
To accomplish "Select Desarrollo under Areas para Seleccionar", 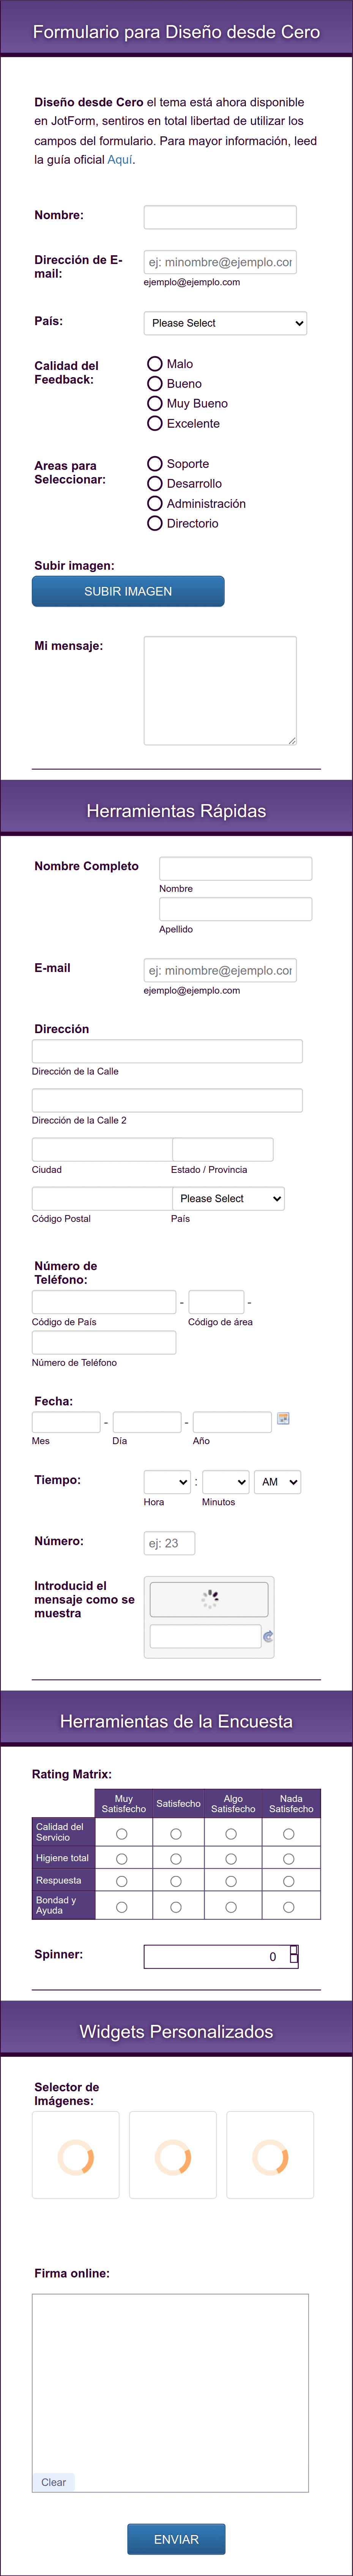I will point(155,484).
